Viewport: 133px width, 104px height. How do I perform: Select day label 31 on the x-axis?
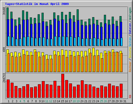[x=125, y=101]
